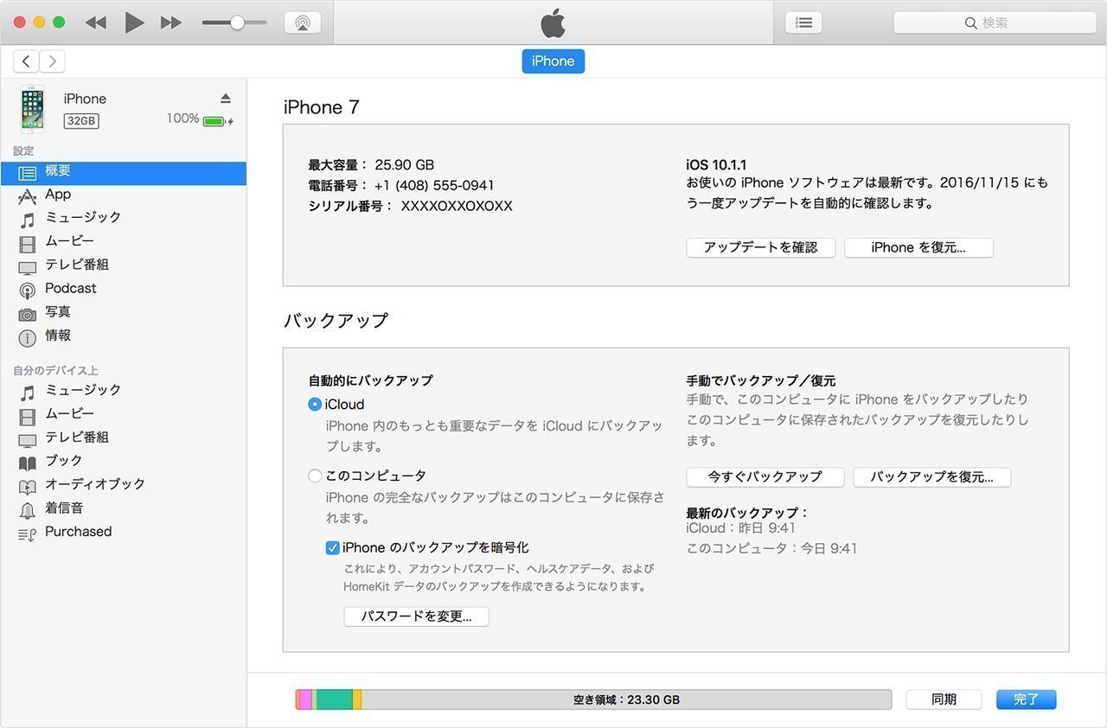The width and height of the screenshot is (1107, 728).
Task: Click the phone number +1 (408) 555-0941
Action: (434, 185)
